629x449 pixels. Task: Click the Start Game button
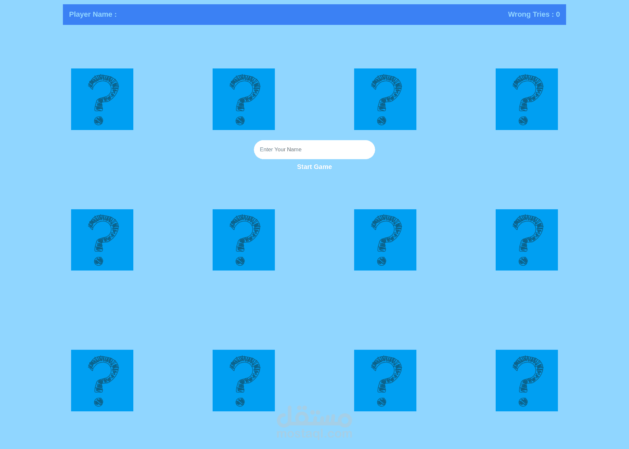coord(314,167)
